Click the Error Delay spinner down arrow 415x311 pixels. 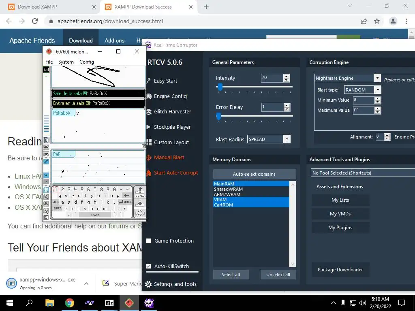287,109
